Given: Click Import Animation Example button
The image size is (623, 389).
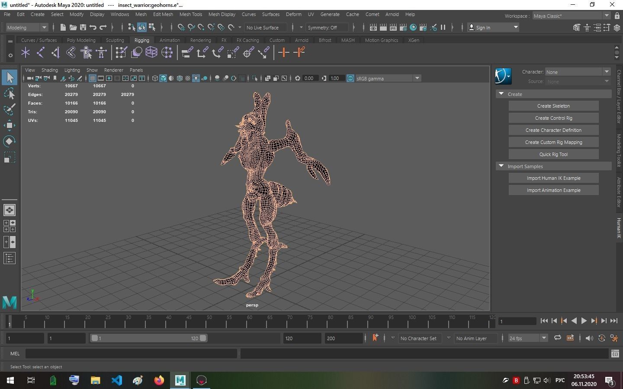Looking at the screenshot, I should [x=553, y=190].
